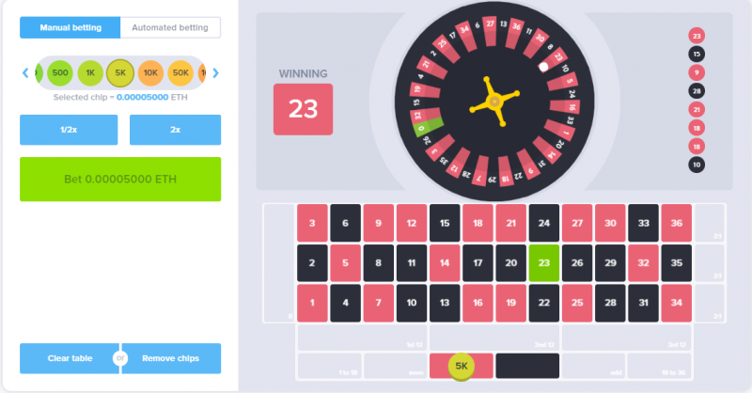
Task: Bet on the black color field
Action: click(527, 366)
